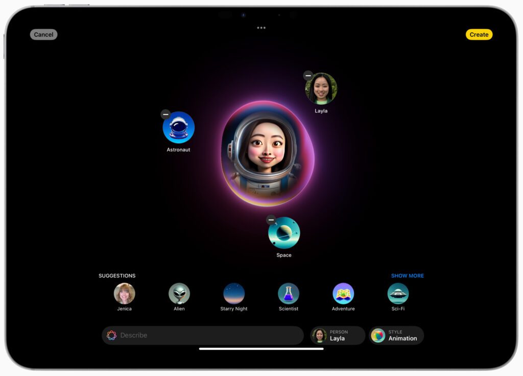
Task: Remove the Space concept via minus badge
Action: click(x=271, y=221)
